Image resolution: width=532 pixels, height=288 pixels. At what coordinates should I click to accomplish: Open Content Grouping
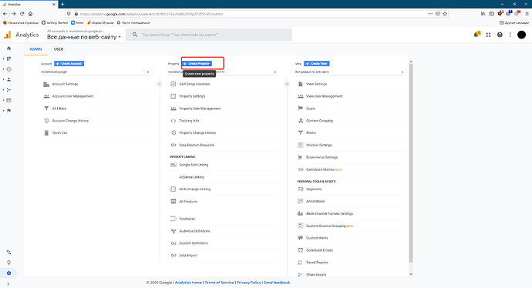point(320,121)
